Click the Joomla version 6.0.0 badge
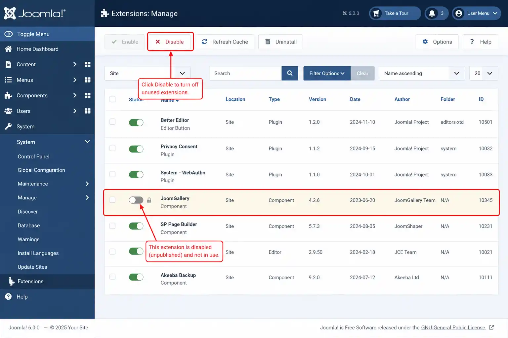 tap(351, 13)
